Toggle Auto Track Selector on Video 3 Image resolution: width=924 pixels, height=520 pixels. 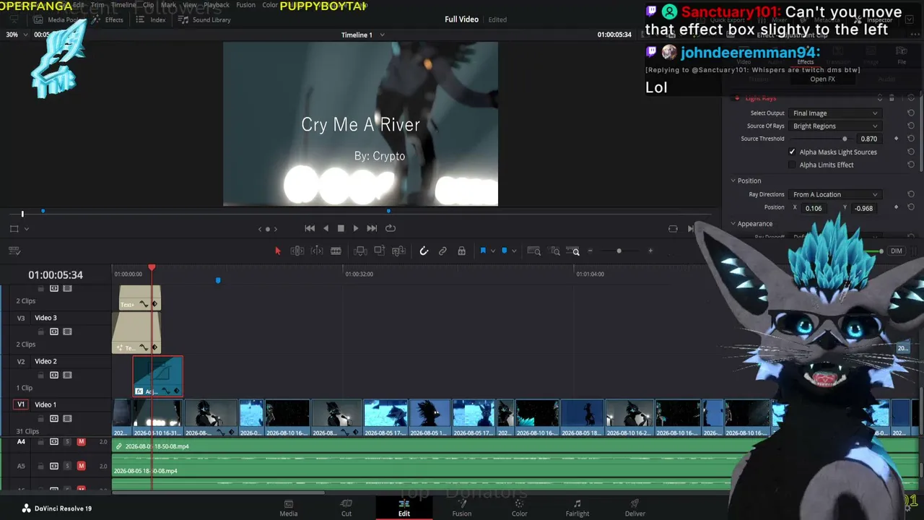coord(53,331)
